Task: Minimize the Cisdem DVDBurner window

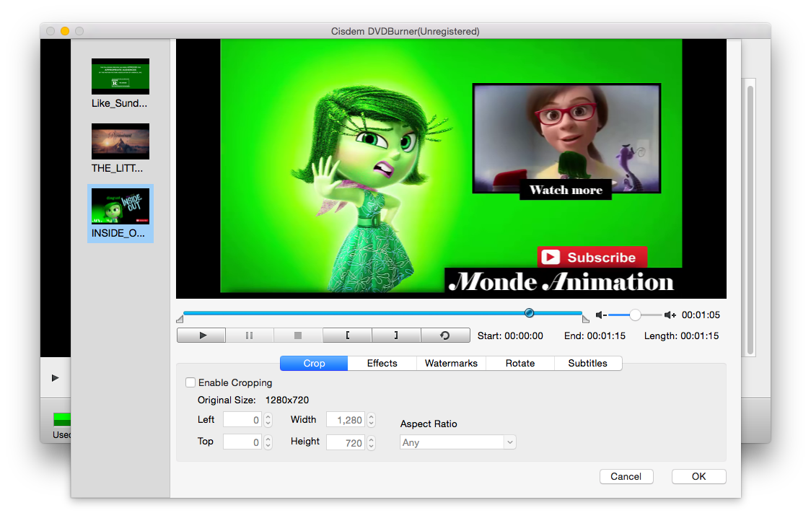Action: [x=65, y=31]
